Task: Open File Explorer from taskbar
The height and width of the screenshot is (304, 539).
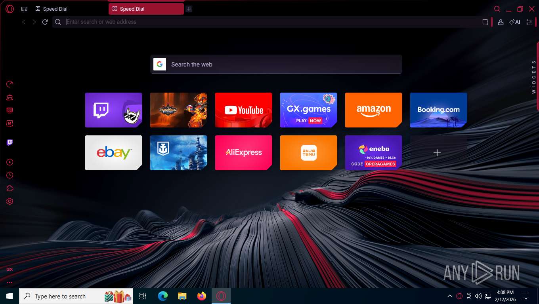Action: tap(182, 296)
